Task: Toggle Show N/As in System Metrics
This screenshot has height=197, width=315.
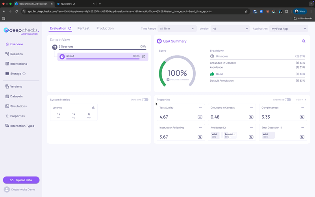Action: coord(145,100)
